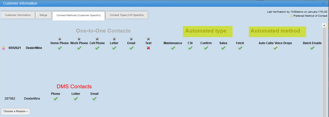The image size is (329, 117).
Task: Toggle the DMS Contacts Phone checkmark
Action: tap(56, 99)
